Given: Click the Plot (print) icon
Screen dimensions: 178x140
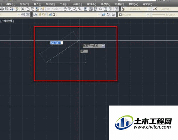Looking at the screenshot, I should [x=2, y=9].
